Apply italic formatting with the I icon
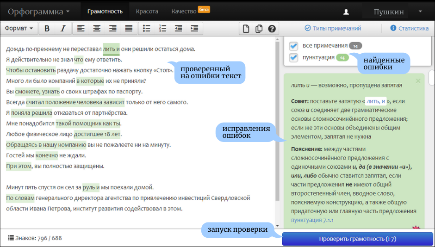 [63, 28]
